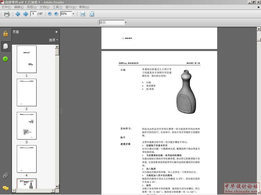Click the green help question mark icon

coord(5,59)
